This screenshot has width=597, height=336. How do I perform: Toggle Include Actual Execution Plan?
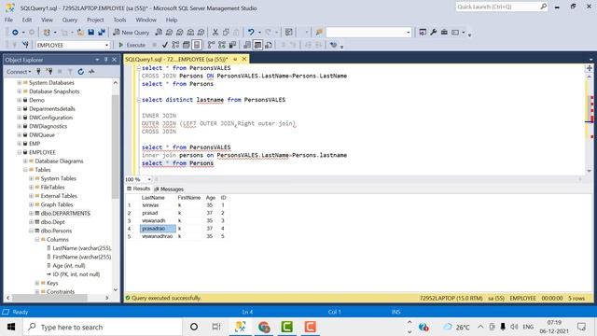211,45
